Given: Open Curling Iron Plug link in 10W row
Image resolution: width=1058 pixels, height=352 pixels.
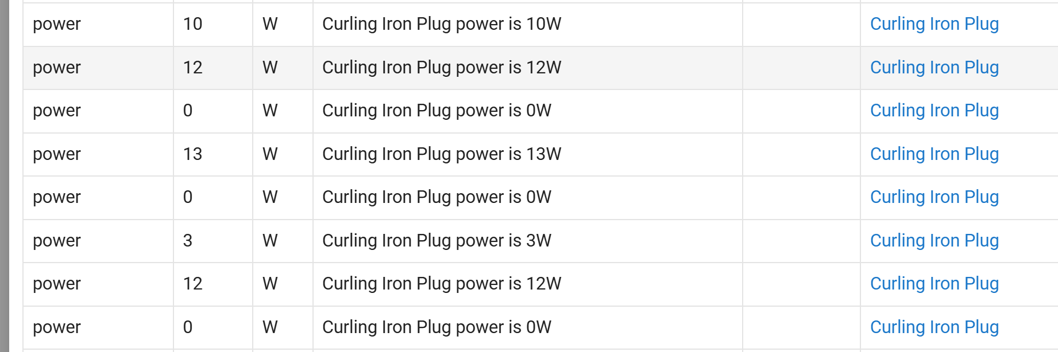Looking at the screenshot, I should (934, 24).
